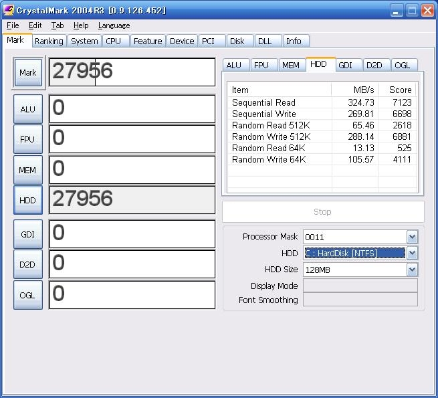Show the GDI results sub-tab
The height and width of the screenshot is (398, 438).
[348, 65]
